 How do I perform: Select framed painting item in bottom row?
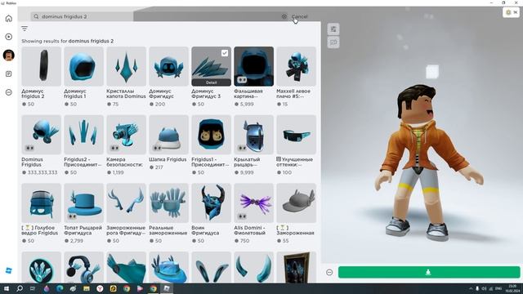click(296, 267)
